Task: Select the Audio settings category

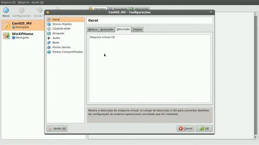Action: pos(66,38)
